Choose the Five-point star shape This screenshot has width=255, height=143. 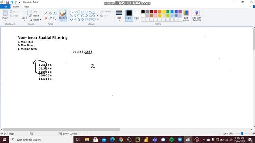tap(79, 19)
